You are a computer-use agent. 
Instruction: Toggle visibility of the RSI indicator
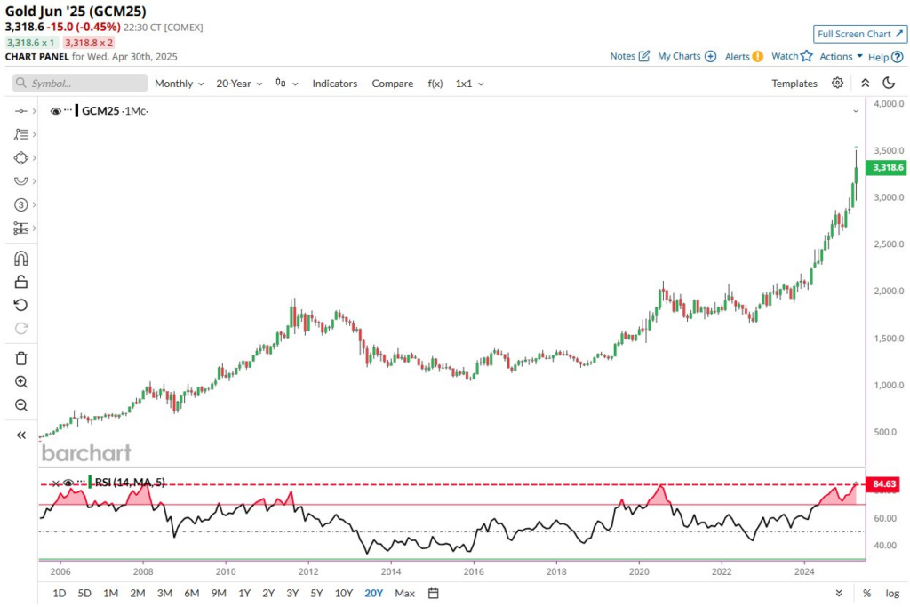coord(68,483)
